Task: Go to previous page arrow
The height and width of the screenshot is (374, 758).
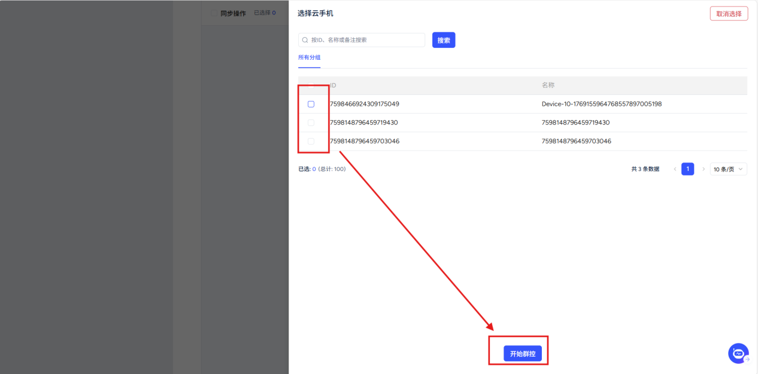Action: pos(675,169)
